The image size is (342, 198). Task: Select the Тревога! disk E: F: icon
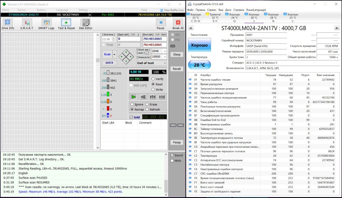click(x=208, y=14)
